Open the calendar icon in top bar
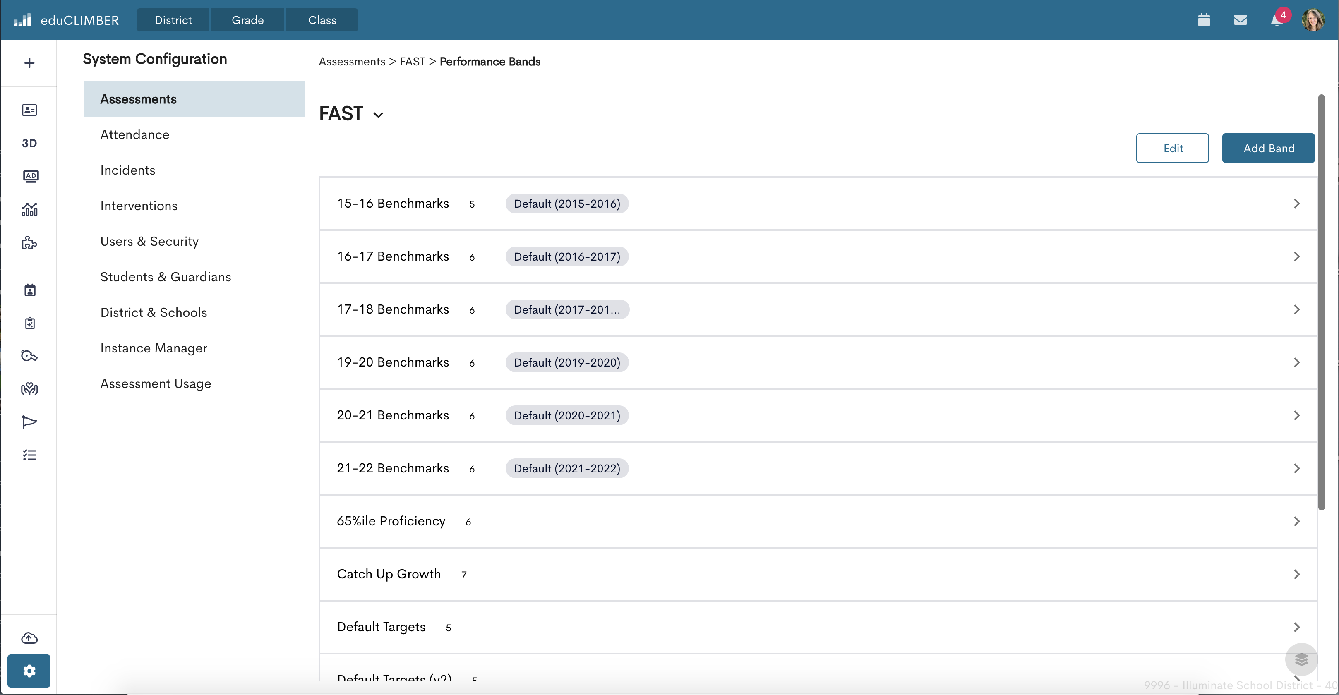The image size is (1339, 695). point(1204,20)
